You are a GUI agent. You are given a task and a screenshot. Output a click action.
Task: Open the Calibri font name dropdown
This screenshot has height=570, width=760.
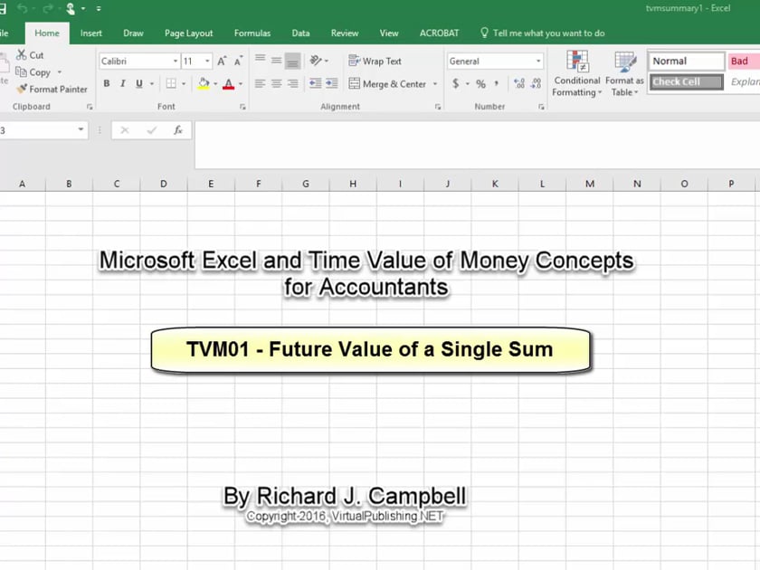click(x=176, y=62)
